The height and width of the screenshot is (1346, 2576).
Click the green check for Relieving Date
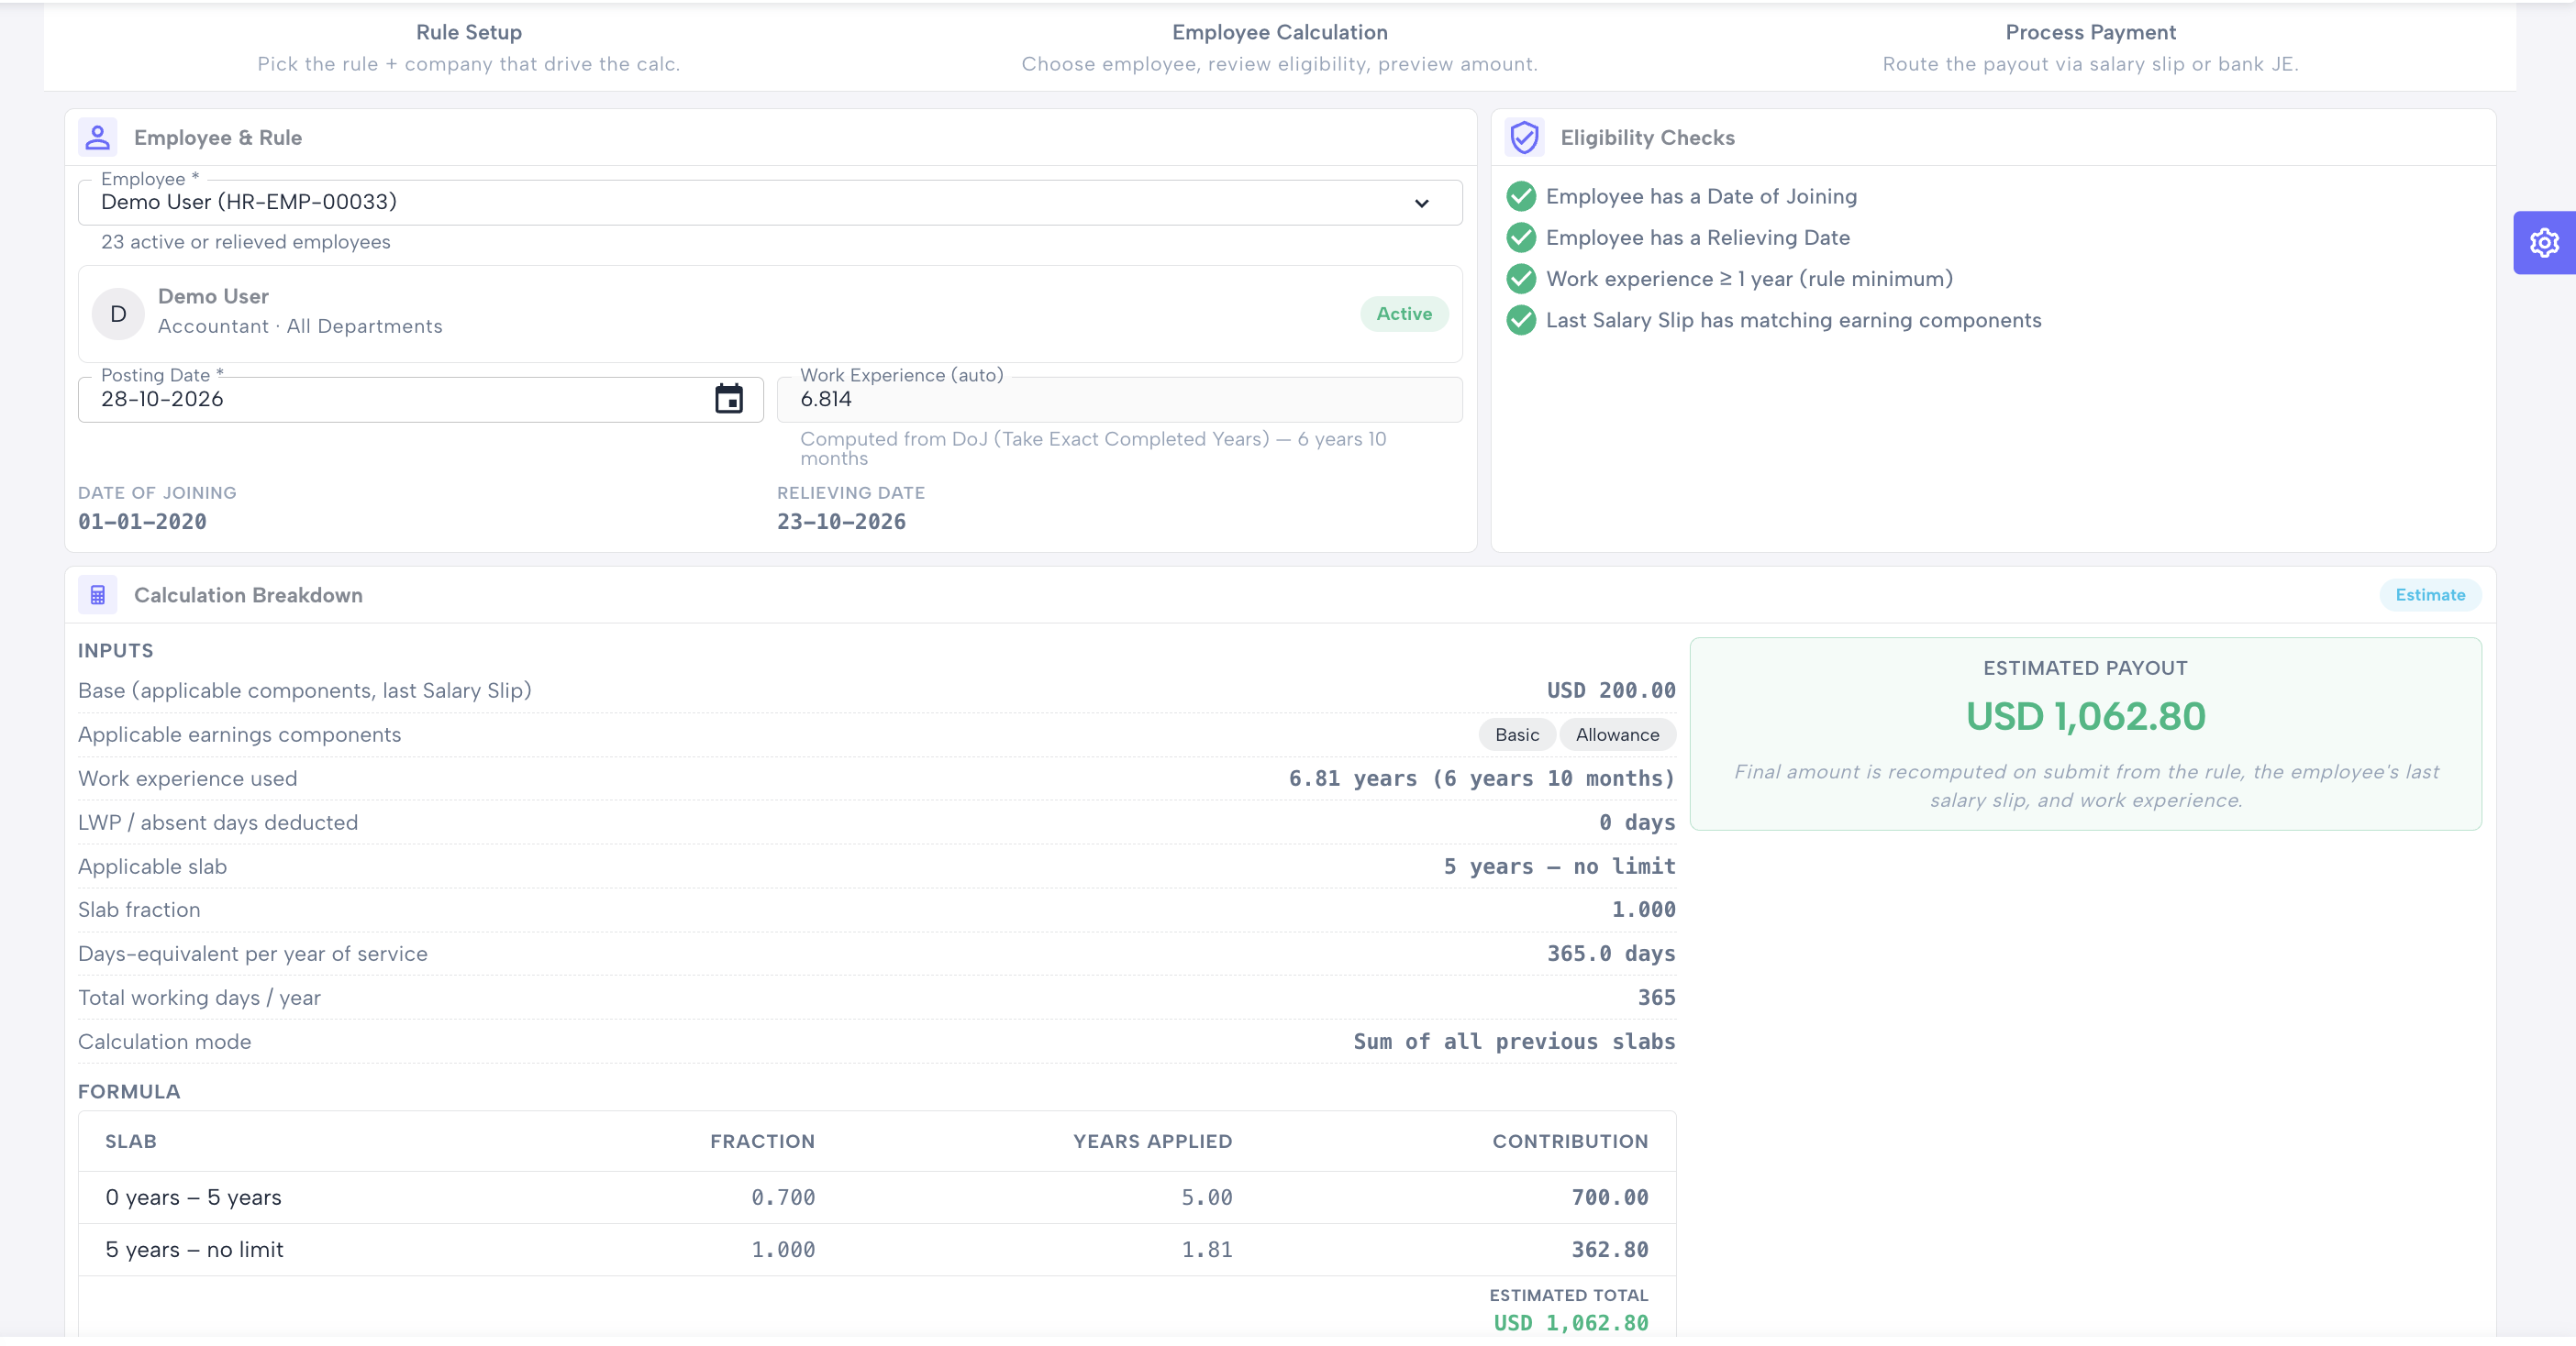1521,237
